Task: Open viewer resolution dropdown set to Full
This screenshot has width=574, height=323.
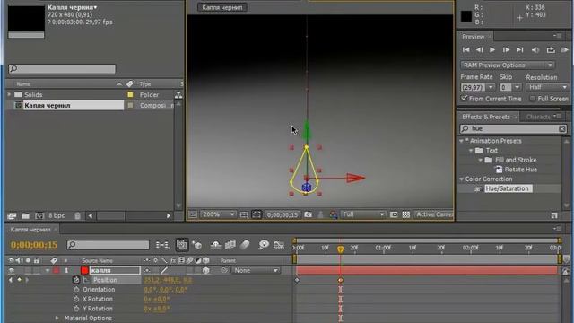Action: point(363,214)
